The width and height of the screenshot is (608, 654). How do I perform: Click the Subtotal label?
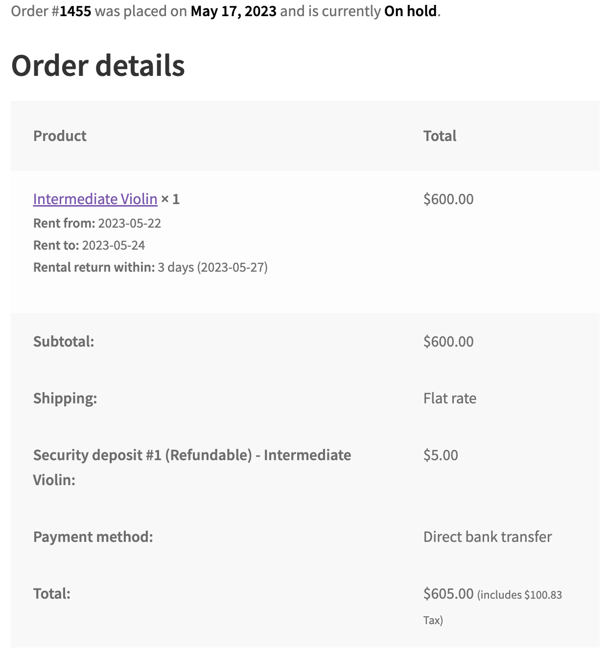tap(64, 342)
